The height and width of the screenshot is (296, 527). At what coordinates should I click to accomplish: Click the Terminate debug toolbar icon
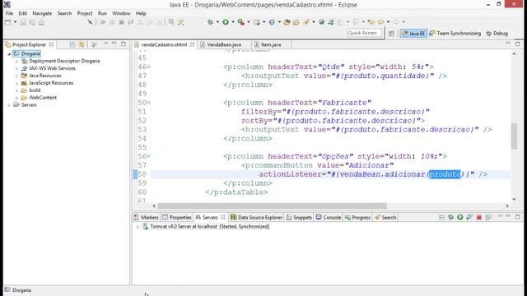click(x=121, y=22)
